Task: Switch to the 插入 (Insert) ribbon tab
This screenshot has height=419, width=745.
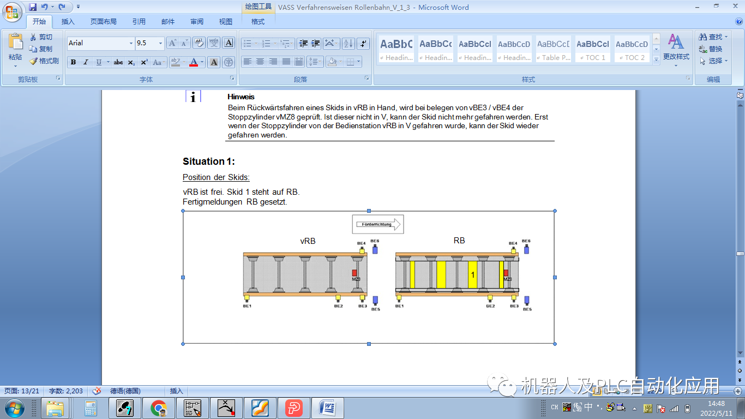Action: point(68,22)
